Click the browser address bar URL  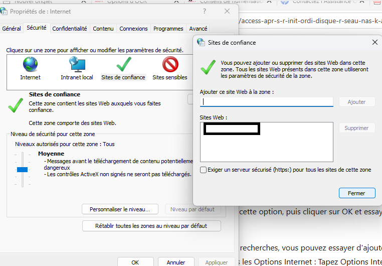tap(311, 21)
